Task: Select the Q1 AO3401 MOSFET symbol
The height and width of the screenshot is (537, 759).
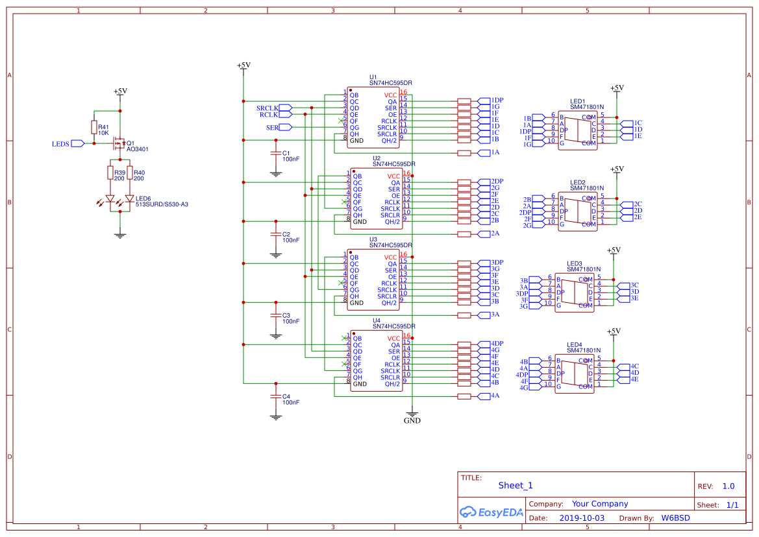Action: pos(119,143)
